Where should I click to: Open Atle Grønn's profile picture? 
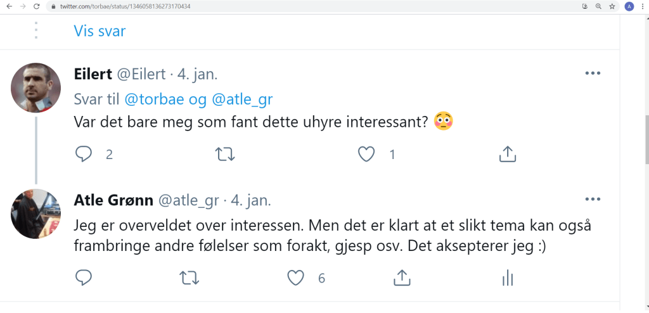point(35,214)
